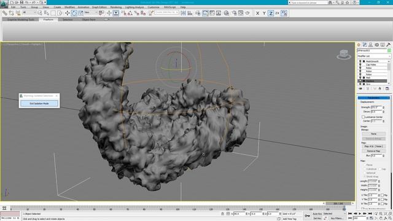393x221 pixels.
Task: Select the Link tool in main toolbar
Action: [x=5, y=13]
